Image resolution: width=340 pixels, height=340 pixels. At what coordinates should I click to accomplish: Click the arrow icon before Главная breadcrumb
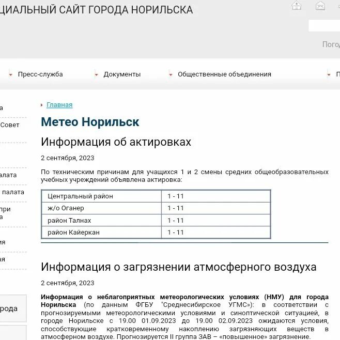pos(42,105)
